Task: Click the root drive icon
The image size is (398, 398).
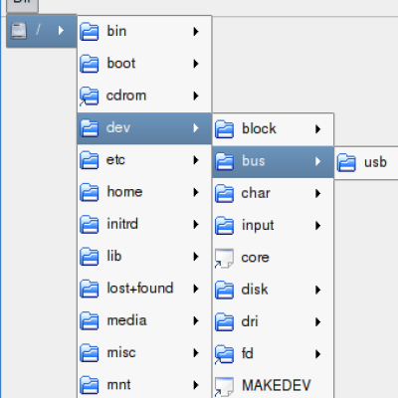Action: (19, 31)
